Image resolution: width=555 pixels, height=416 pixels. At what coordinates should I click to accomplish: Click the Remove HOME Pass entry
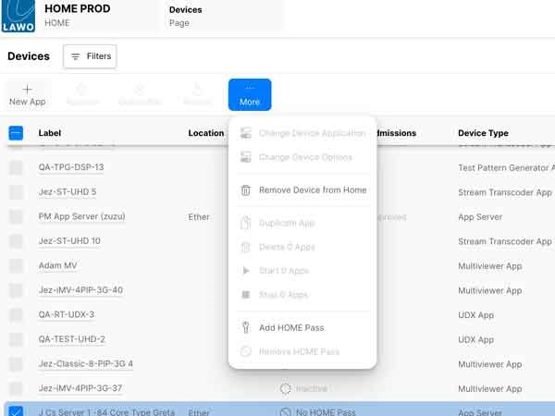pos(303,351)
